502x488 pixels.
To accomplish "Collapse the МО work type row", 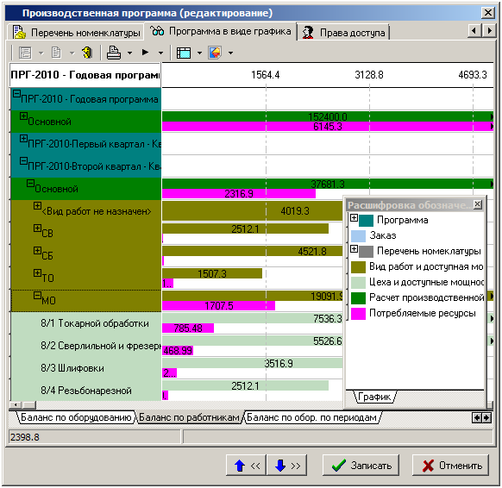I will coord(37,296).
